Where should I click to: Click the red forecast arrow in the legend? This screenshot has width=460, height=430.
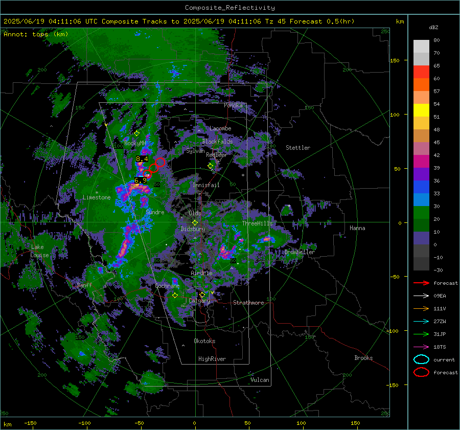[421, 283]
